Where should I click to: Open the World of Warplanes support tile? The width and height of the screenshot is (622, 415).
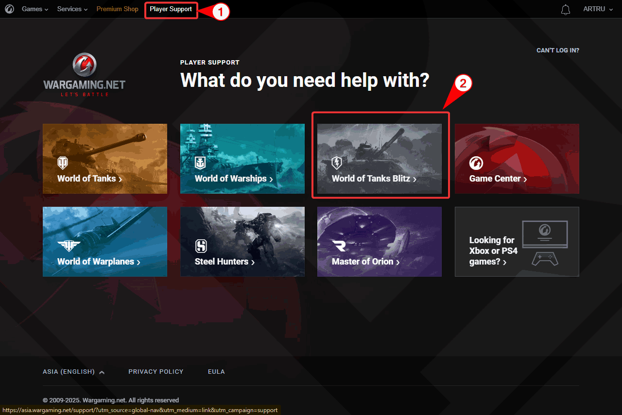coord(105,242)
